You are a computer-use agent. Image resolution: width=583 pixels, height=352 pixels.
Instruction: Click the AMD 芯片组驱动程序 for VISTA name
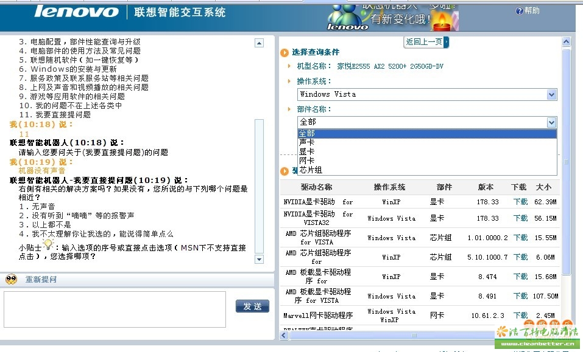click(318, 237)
